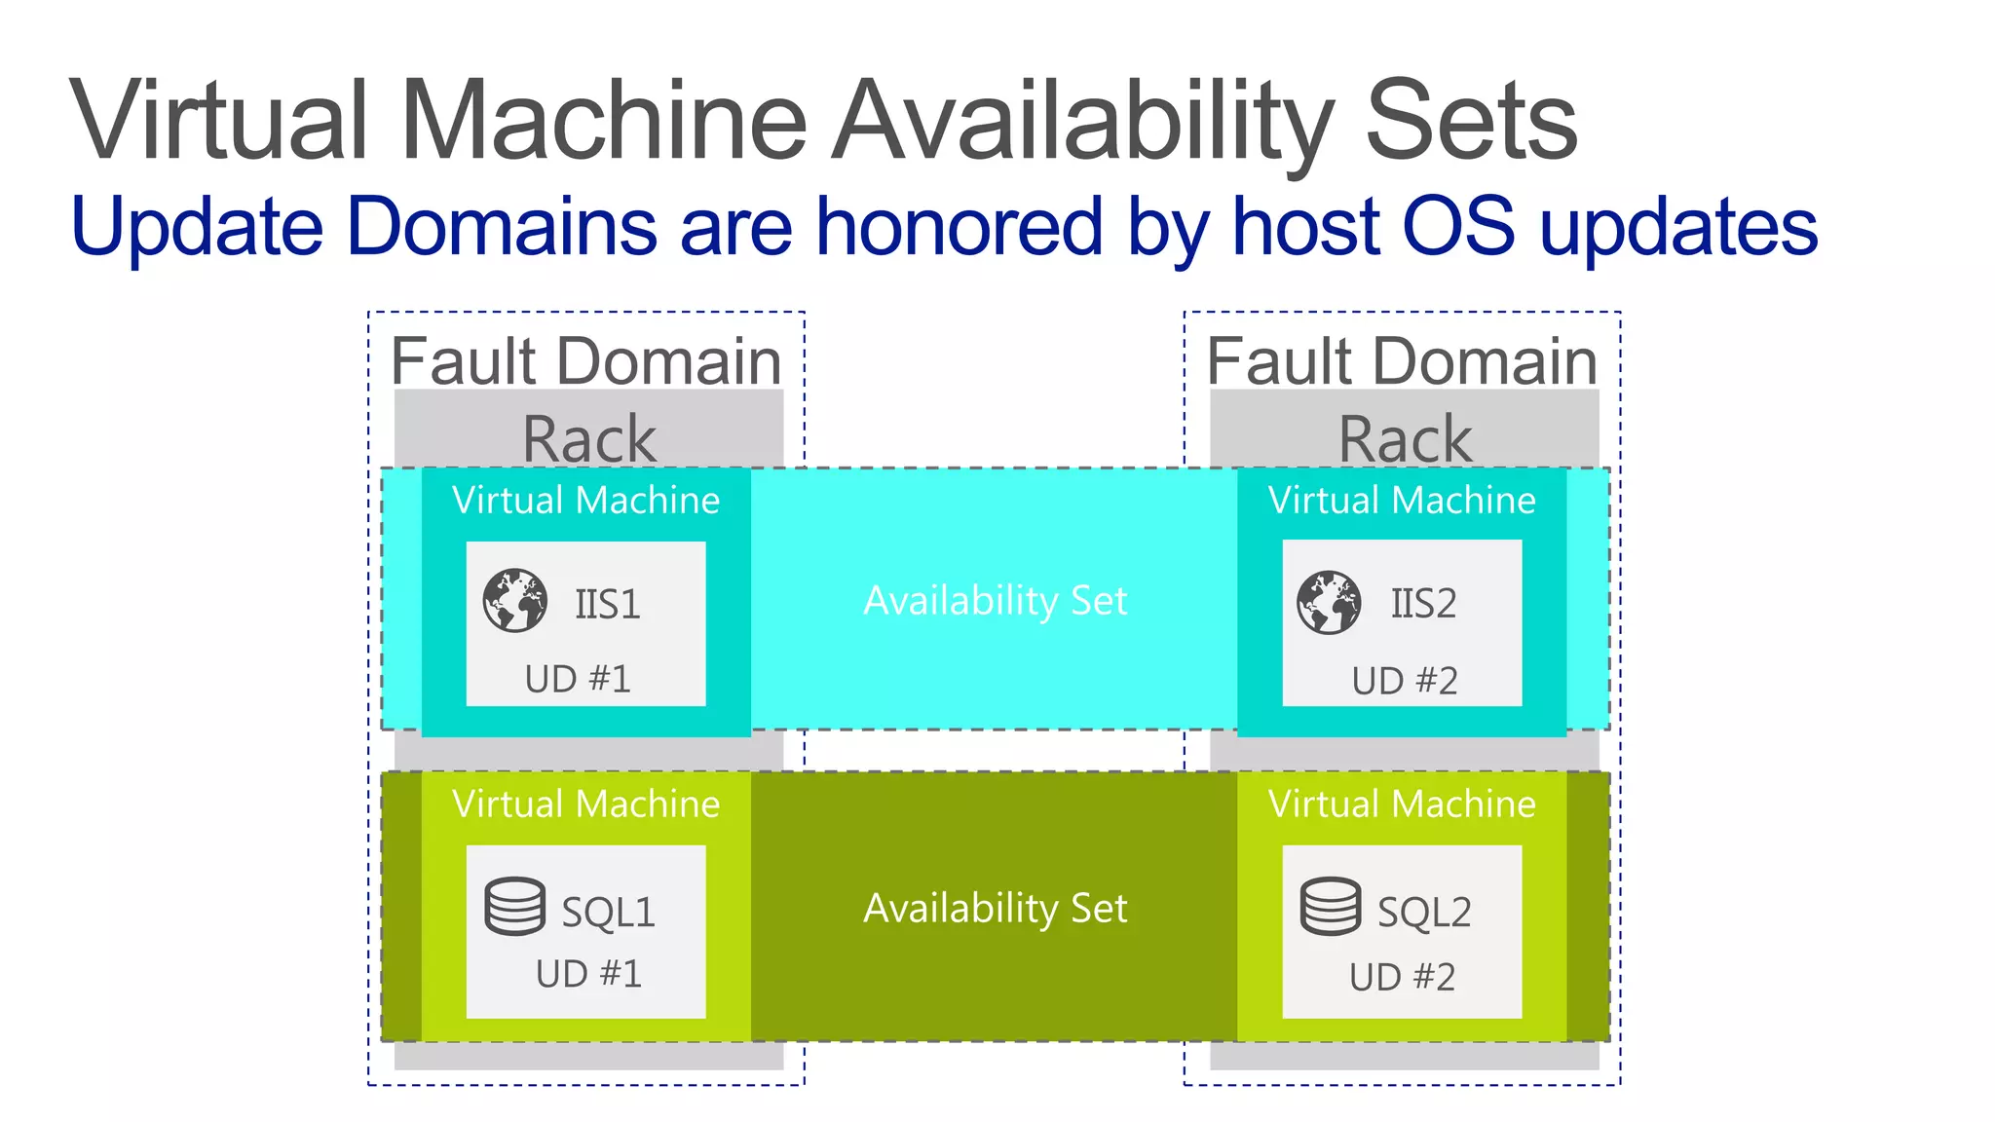Viewport: 1995px width, 1122px height.
Task: Click the cyan Availability Set label
Action: tap(995, 601)
